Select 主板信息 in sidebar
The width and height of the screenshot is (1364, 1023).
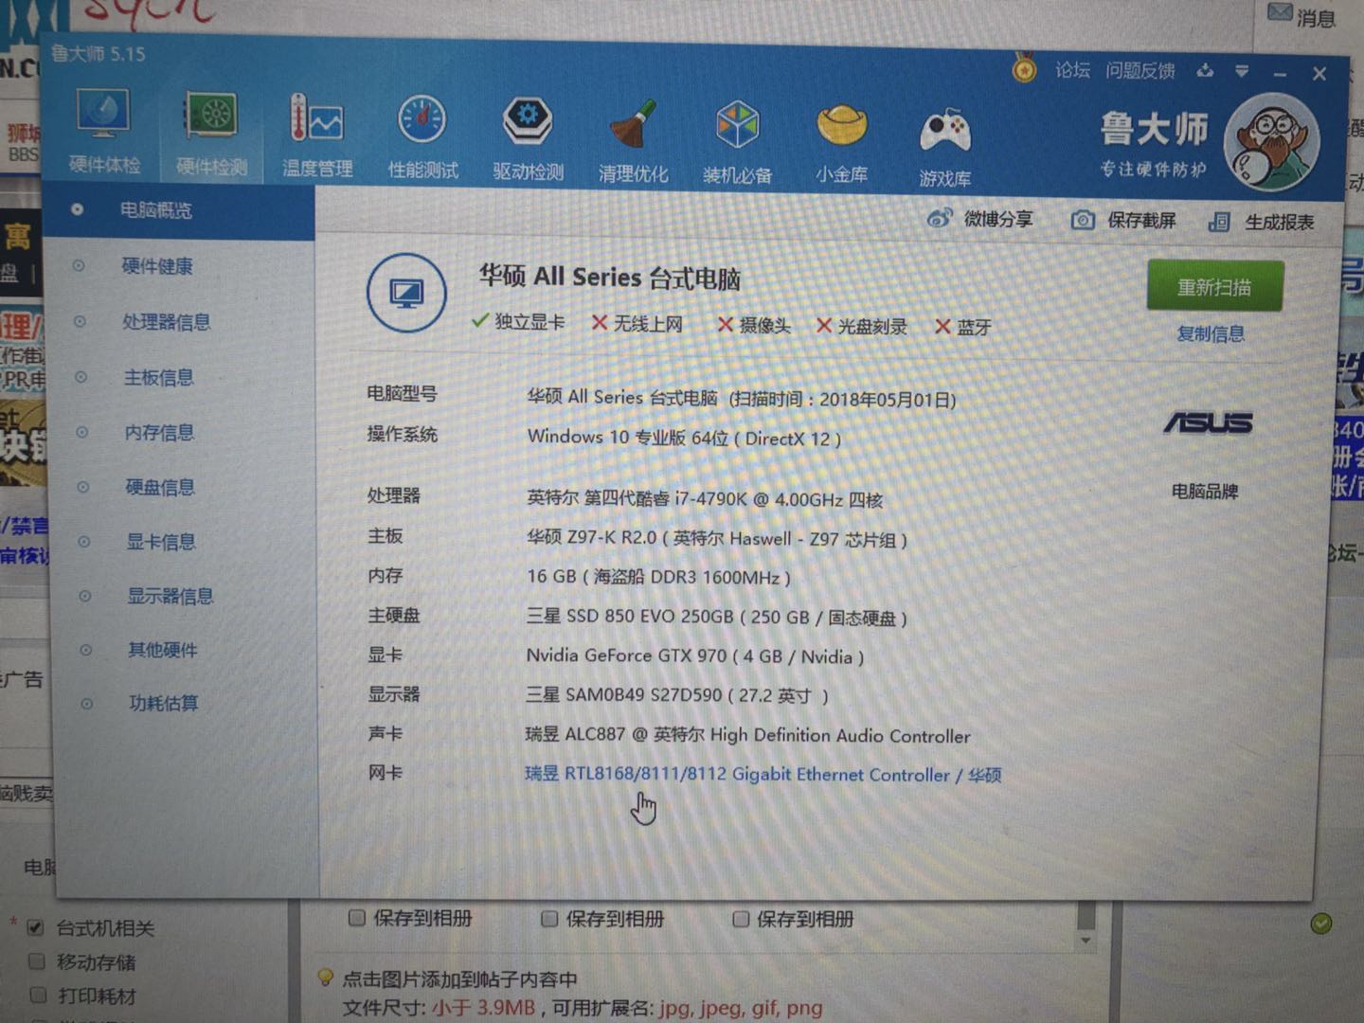coord(158,378)
